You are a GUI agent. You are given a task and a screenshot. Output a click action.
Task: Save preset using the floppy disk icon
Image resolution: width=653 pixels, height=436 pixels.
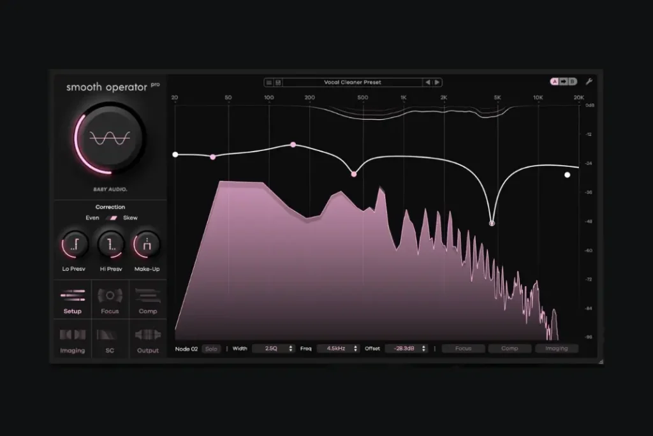coord(278,82)
